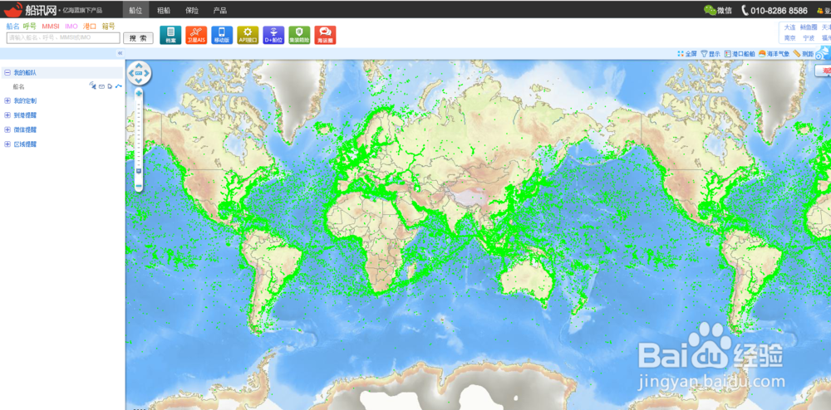The width and height of the screenshot is (831, 410).
Task: Open the D+船位 icon
Action: [x=273, y=35]
